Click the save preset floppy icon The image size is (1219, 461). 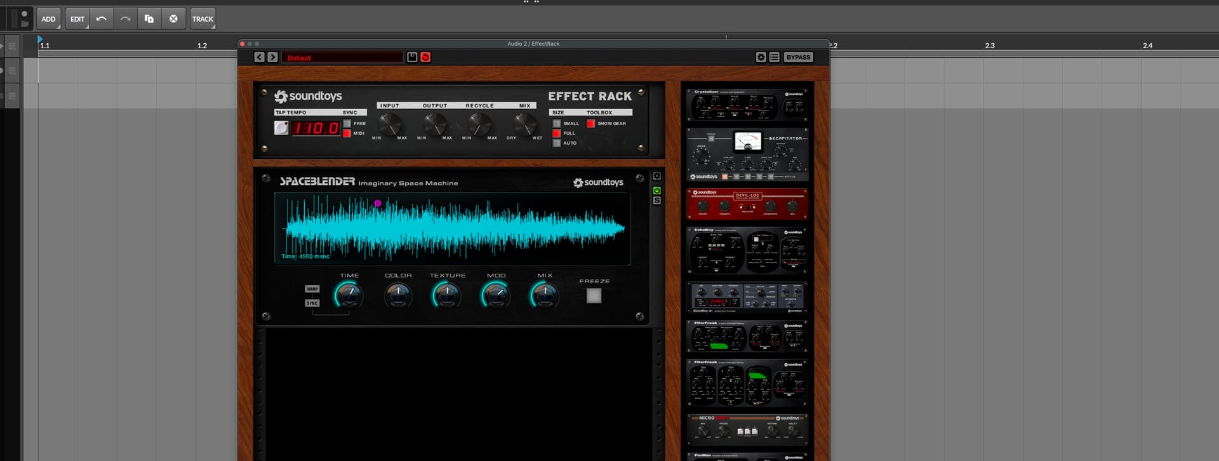pos(412,57)
